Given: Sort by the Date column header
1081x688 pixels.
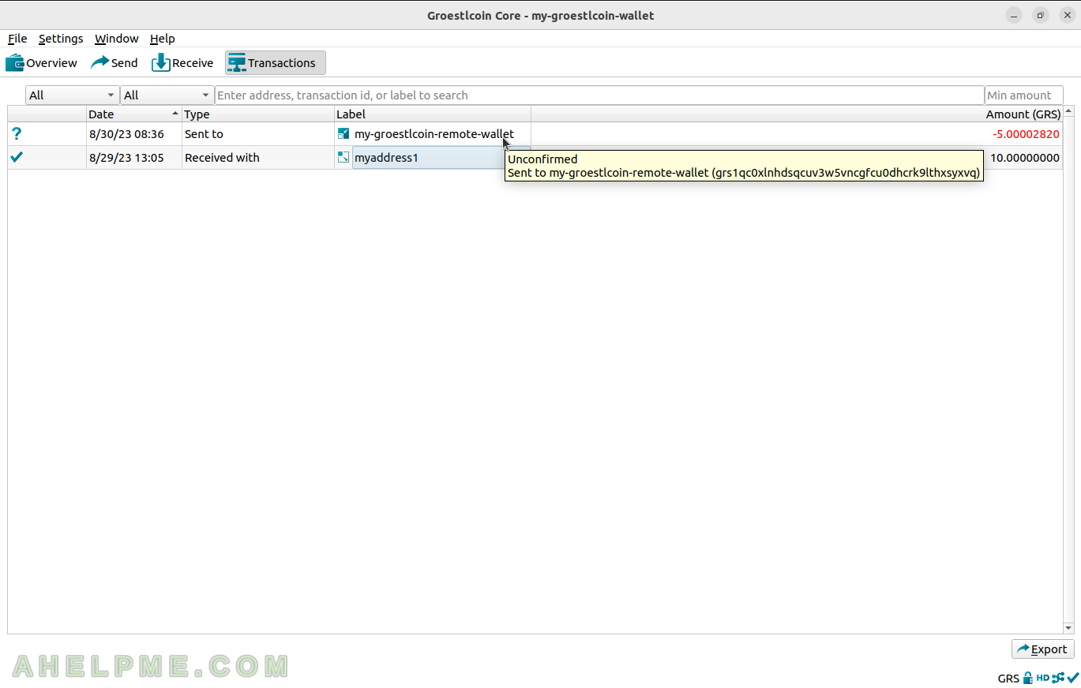Looking at the screenshot, I should tap(134, 114).
